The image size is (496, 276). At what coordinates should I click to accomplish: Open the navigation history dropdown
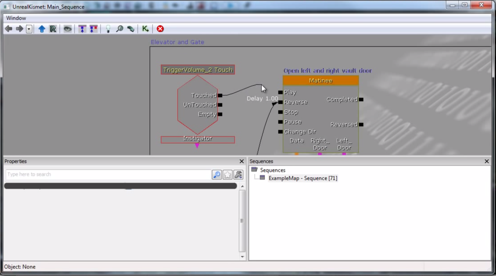[29, 29]
